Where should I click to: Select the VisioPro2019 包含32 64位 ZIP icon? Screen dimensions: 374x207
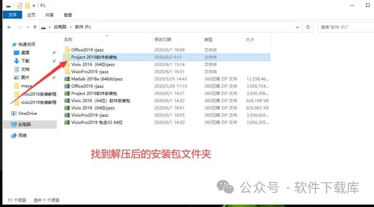tap(67, 122)
